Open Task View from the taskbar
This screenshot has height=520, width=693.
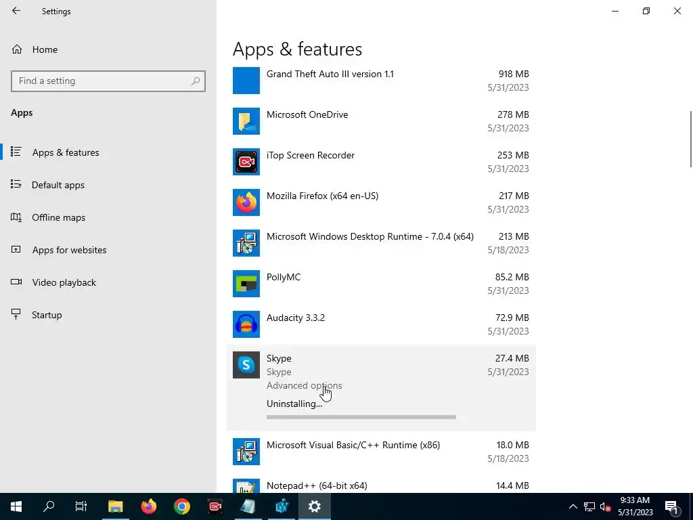coord(81,506)
